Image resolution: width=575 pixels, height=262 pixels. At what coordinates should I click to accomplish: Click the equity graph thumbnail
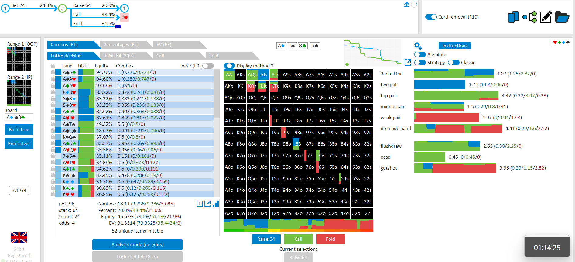pyautogui.click(x=372, y=53)
